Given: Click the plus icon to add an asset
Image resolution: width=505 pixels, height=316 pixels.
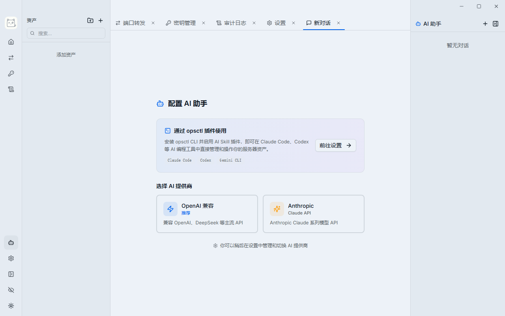Looking at the screenshot, I should [101, 21].
